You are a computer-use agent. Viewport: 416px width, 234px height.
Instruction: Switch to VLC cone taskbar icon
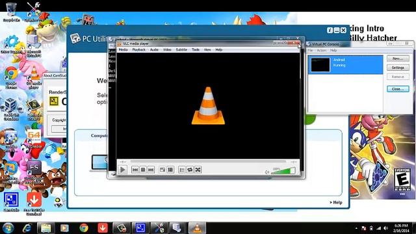pos(197,228)
